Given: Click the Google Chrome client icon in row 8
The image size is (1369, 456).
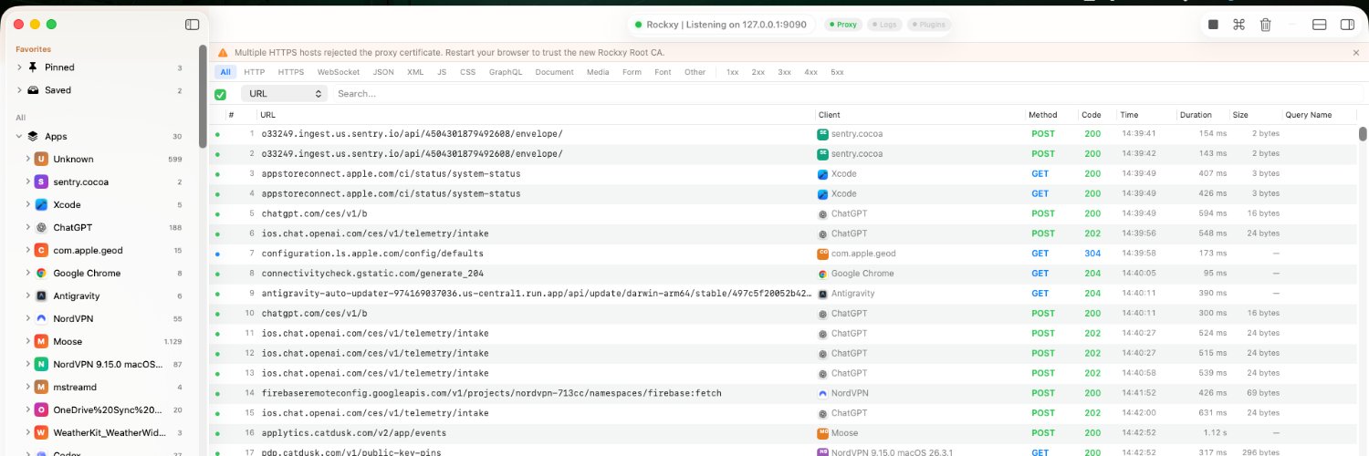Looking at the screenshot, I should (x=822, y=274).
